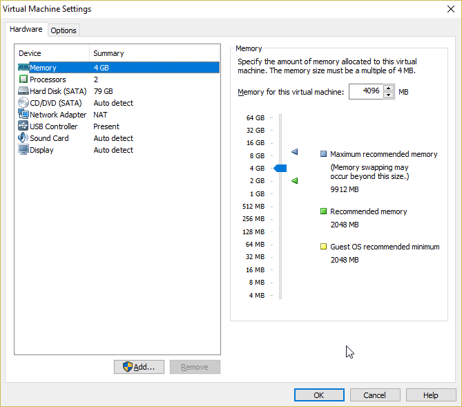Click the Add... hardware button

139,367
